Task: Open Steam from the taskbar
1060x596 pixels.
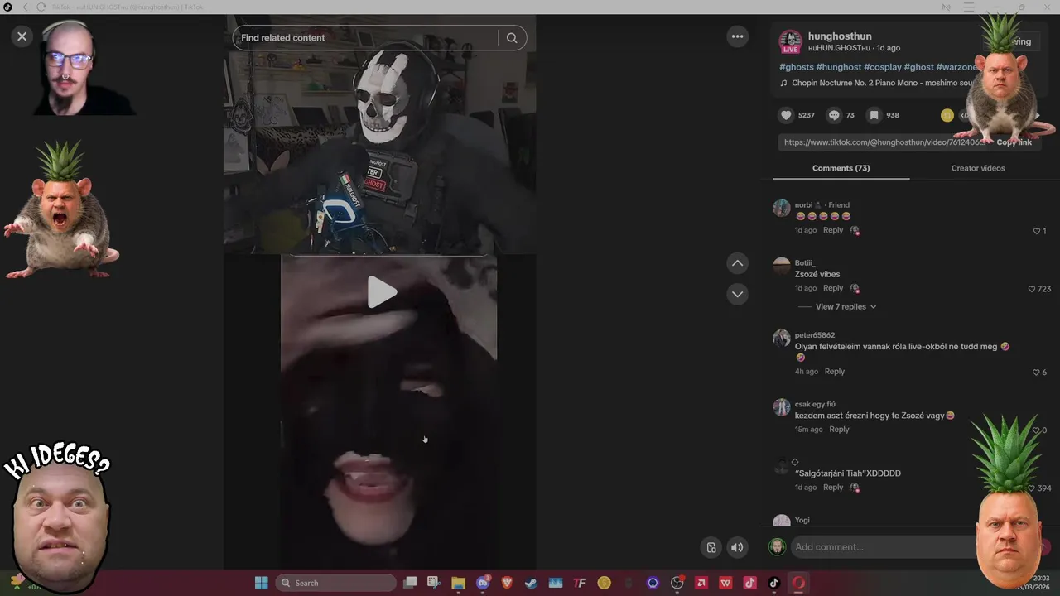Action: pos(531,583)
